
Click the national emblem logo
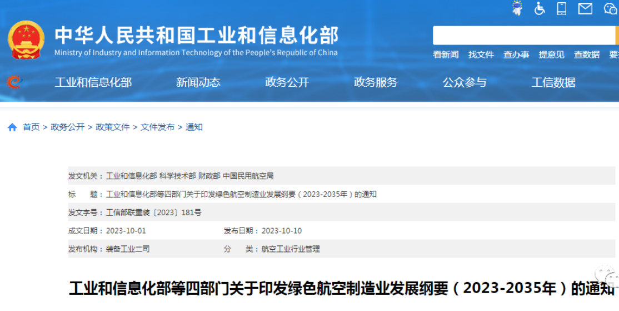[26, 40]
